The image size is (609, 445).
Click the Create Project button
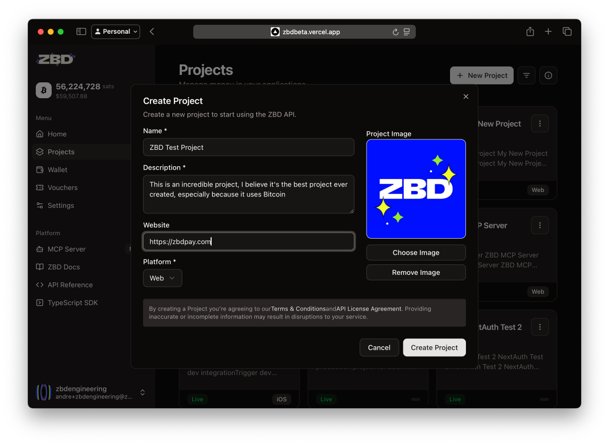click(434, 347)
